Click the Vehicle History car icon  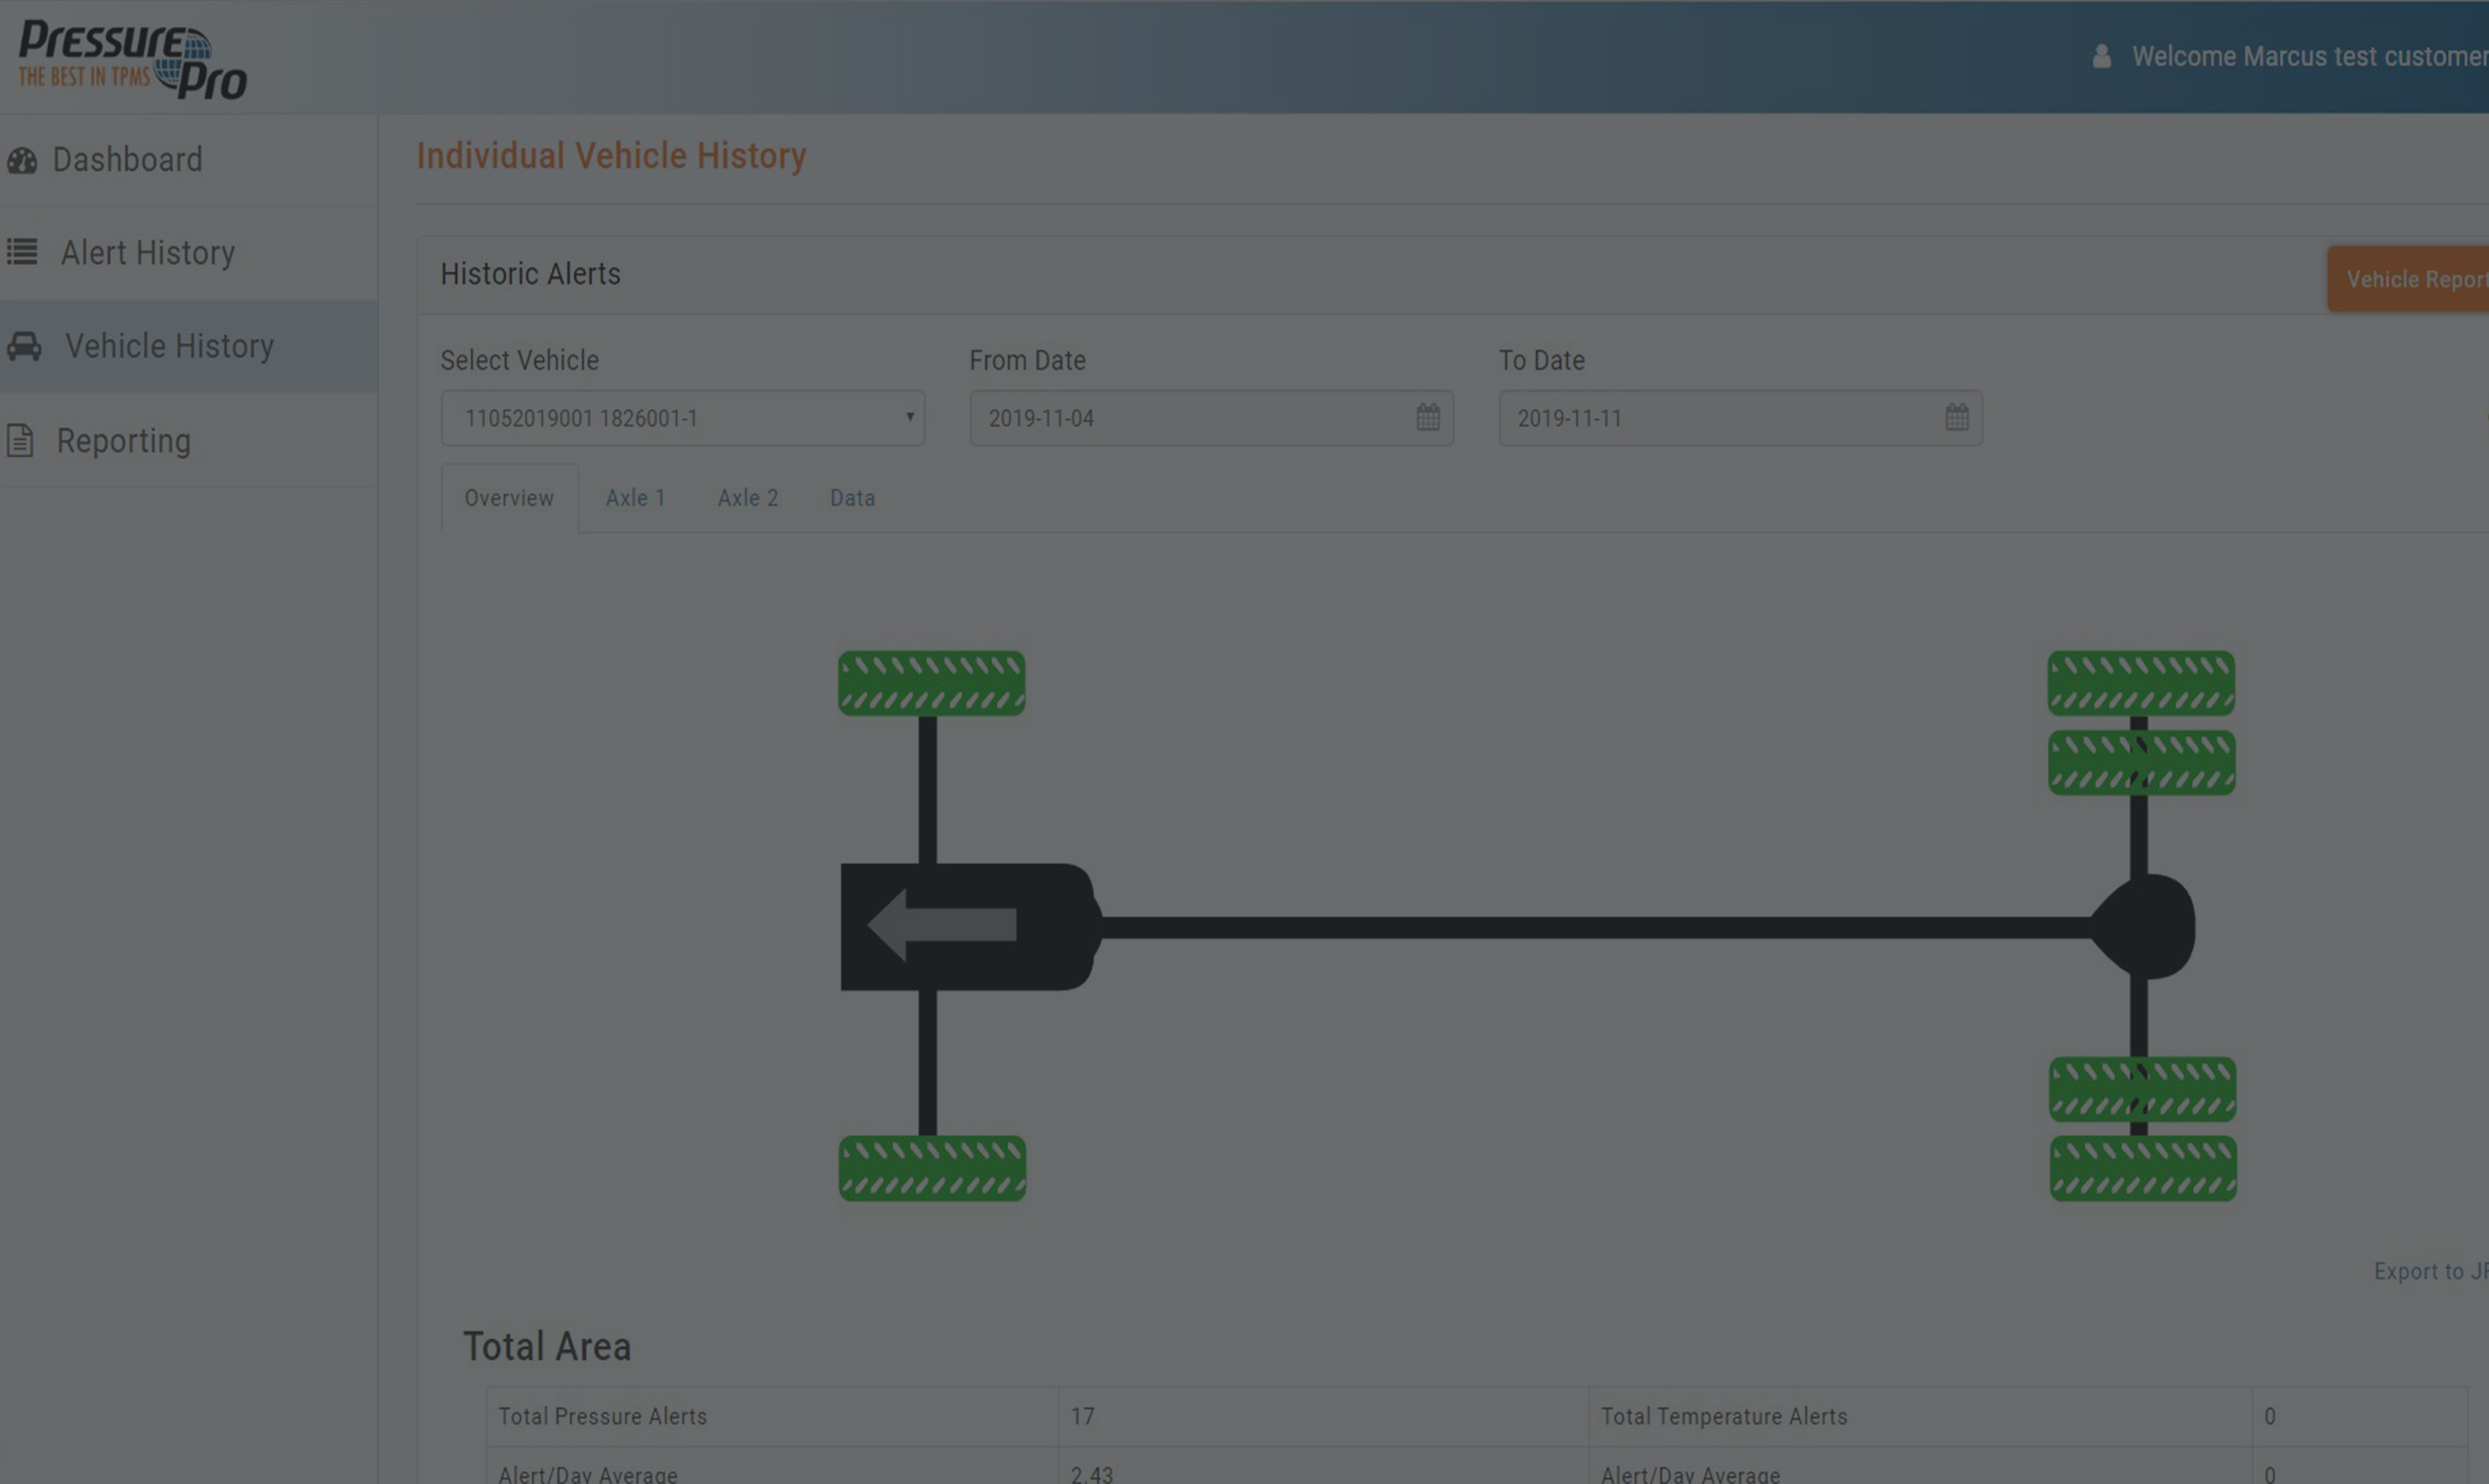point(24,346)
